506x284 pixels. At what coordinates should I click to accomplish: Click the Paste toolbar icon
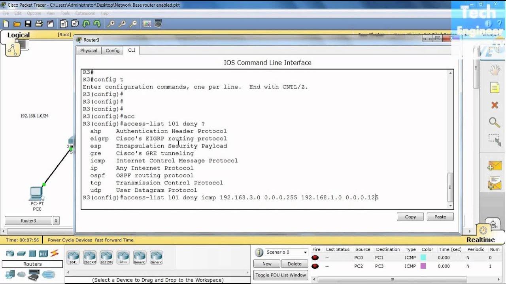[75, 24]
